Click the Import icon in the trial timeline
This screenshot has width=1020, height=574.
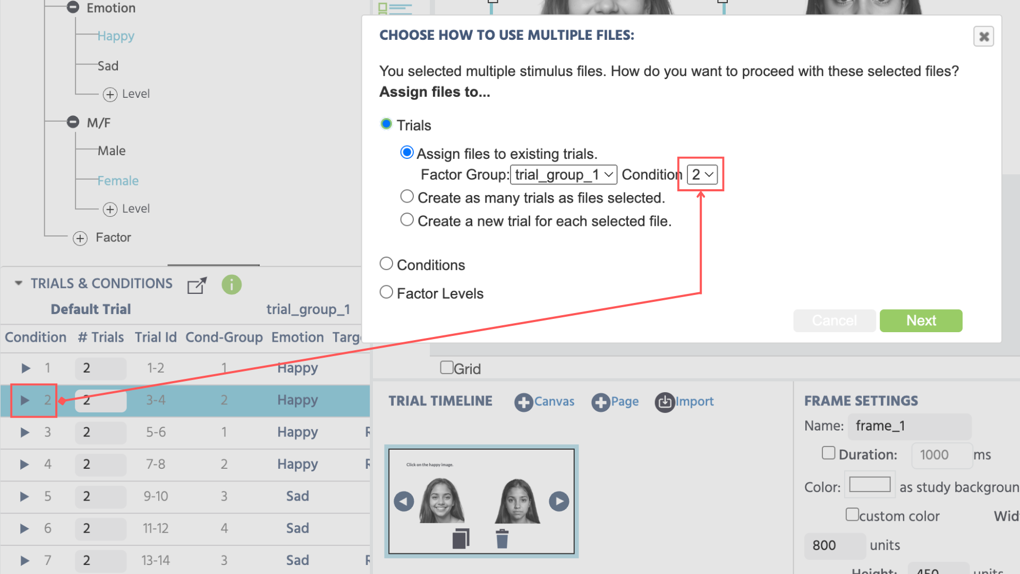665,402
